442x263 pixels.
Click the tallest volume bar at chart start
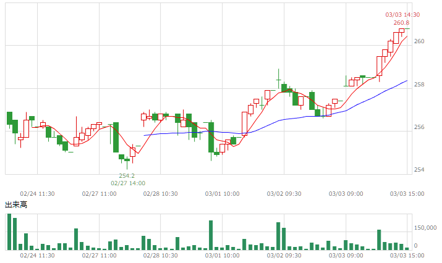click(x=9, y=232)
